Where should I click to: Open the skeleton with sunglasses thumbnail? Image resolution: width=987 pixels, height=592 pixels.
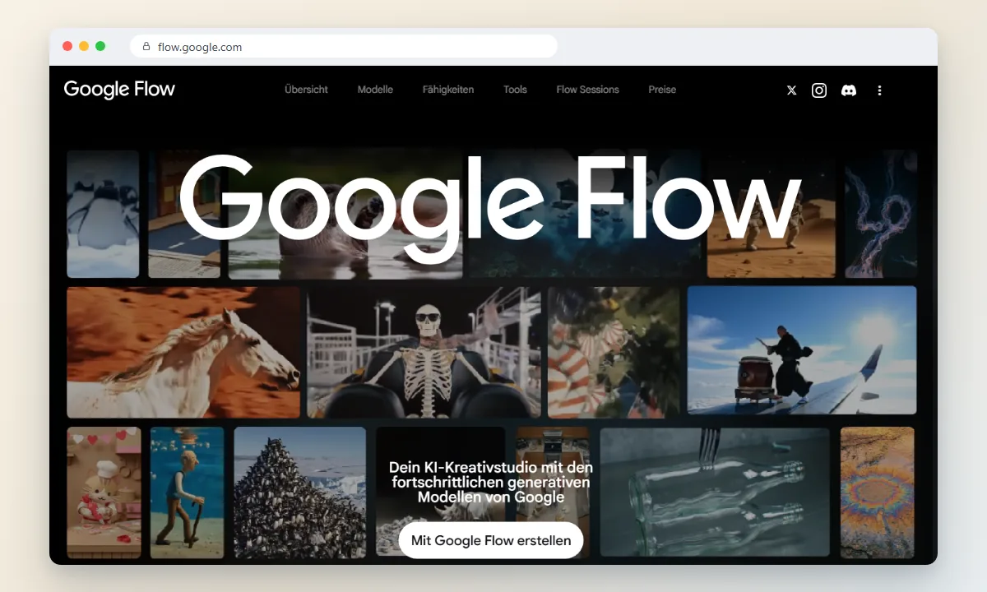pos(424,352)
